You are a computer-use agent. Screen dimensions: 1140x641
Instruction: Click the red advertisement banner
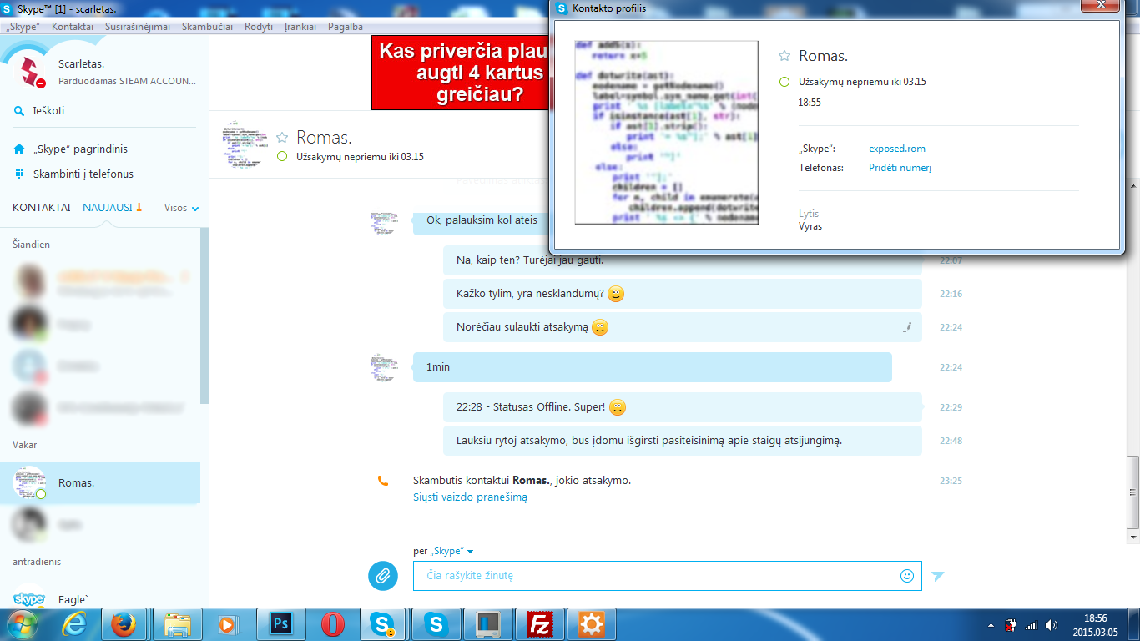point(462,73)
